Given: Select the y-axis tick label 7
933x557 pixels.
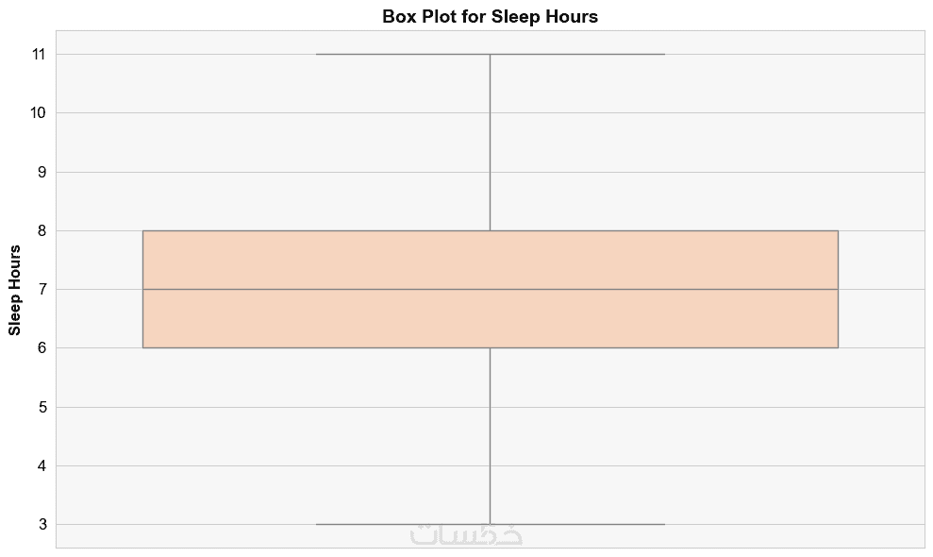Looking at the screenshot, I should click(43, 289).
